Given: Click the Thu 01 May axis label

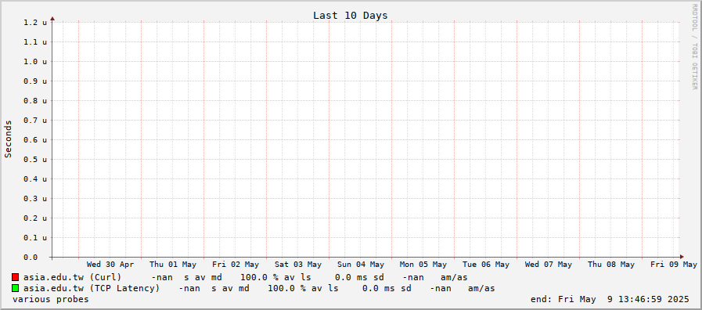Looking at the screenshot, I should [x=173, y=265].
